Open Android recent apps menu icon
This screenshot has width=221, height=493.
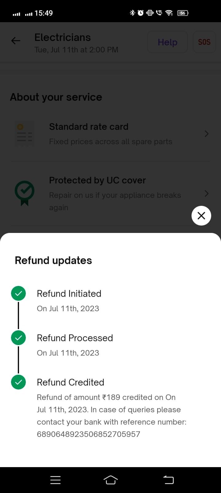pyautogui.click(x=55, y=480)
